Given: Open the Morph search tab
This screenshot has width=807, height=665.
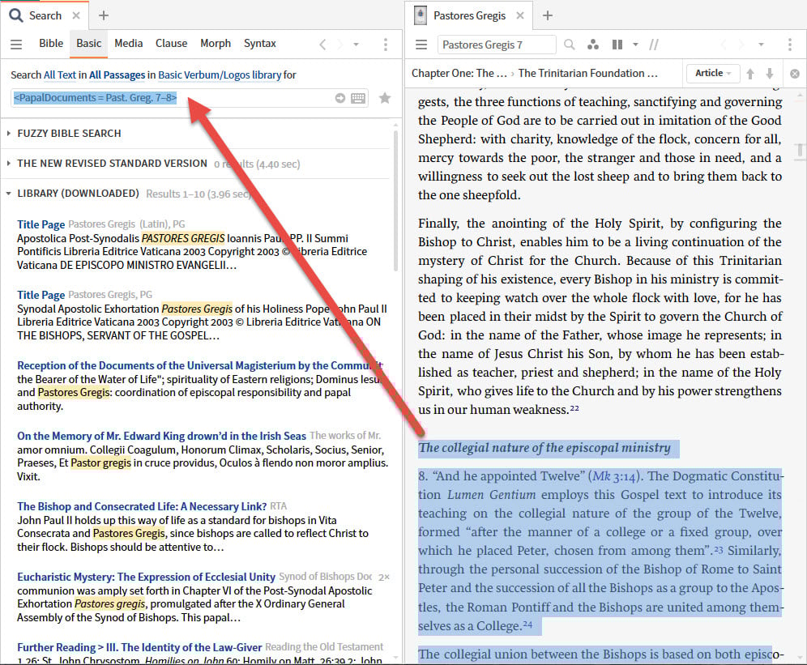Looking at the screenshot, I should click(x=216, y=43).
